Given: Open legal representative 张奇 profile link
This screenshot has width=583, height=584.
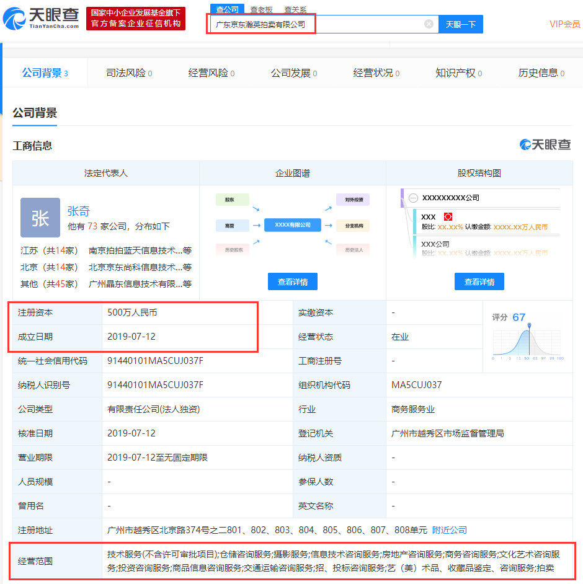Looking at the screenshot, I should click(x=79, y=211).
